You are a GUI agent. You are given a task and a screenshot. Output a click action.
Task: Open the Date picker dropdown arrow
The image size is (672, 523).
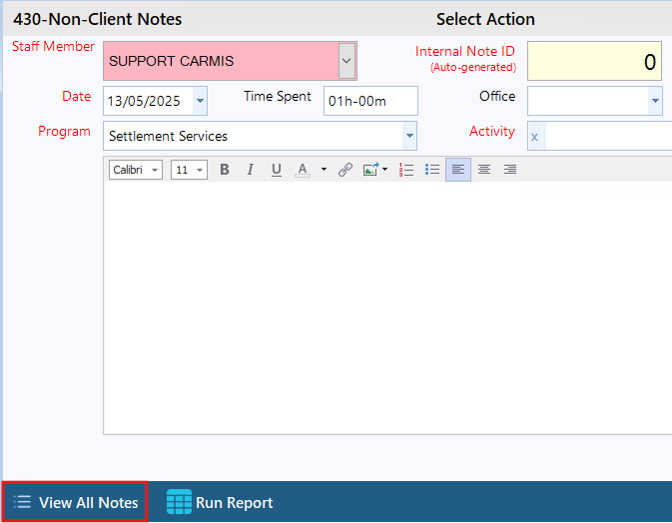(x=200, y=101)
